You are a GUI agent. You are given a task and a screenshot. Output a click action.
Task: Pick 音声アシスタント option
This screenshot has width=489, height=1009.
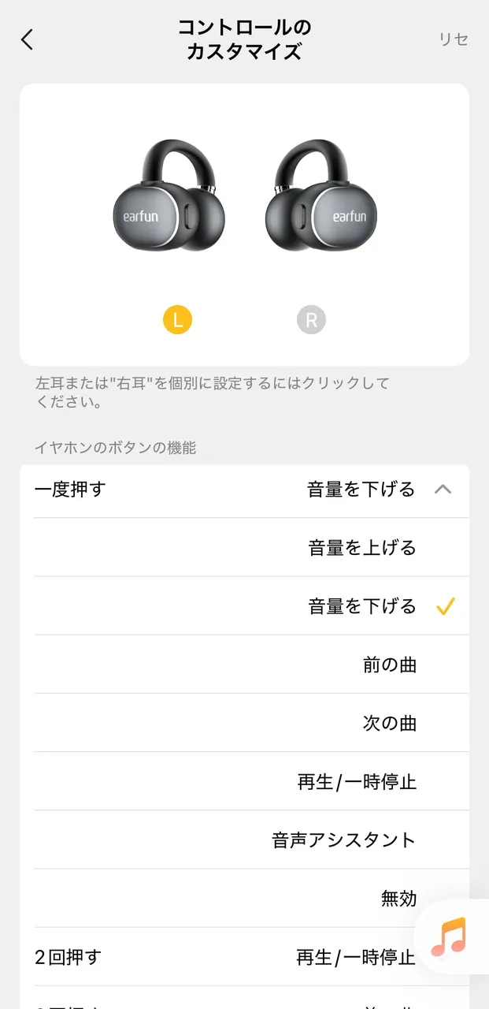pyautogui.click(x=344, y=840)
